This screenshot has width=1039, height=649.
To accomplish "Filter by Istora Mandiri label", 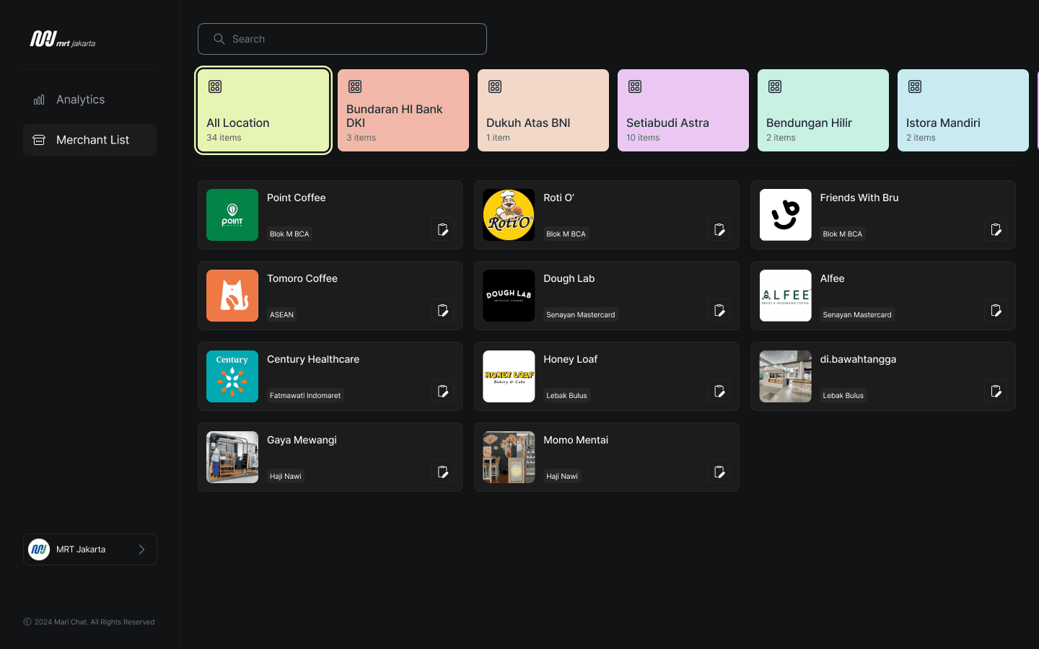I will 943,123.
